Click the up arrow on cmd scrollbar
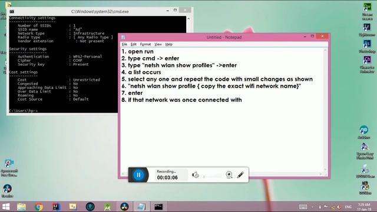Viewport: 377px width, 212px height. (x=188, y=18)
